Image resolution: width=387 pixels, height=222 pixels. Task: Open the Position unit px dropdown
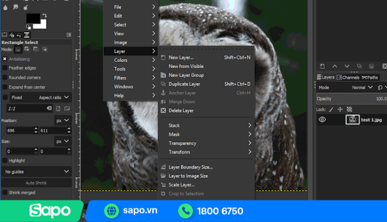pyautogui.click(x=63, y=121)
